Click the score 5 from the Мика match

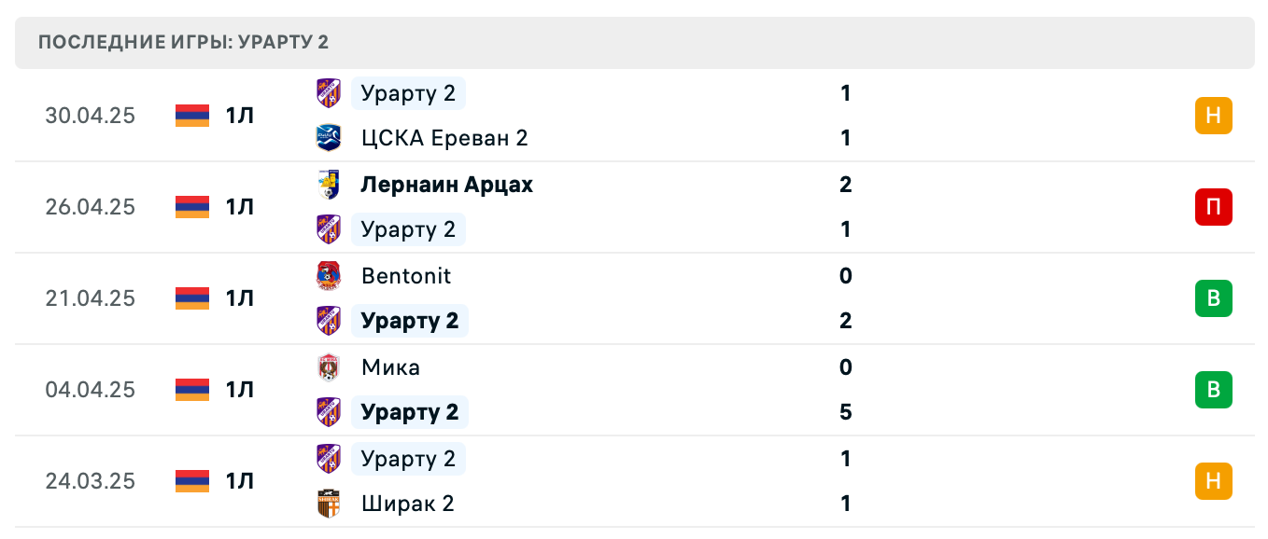coord(845,411)
